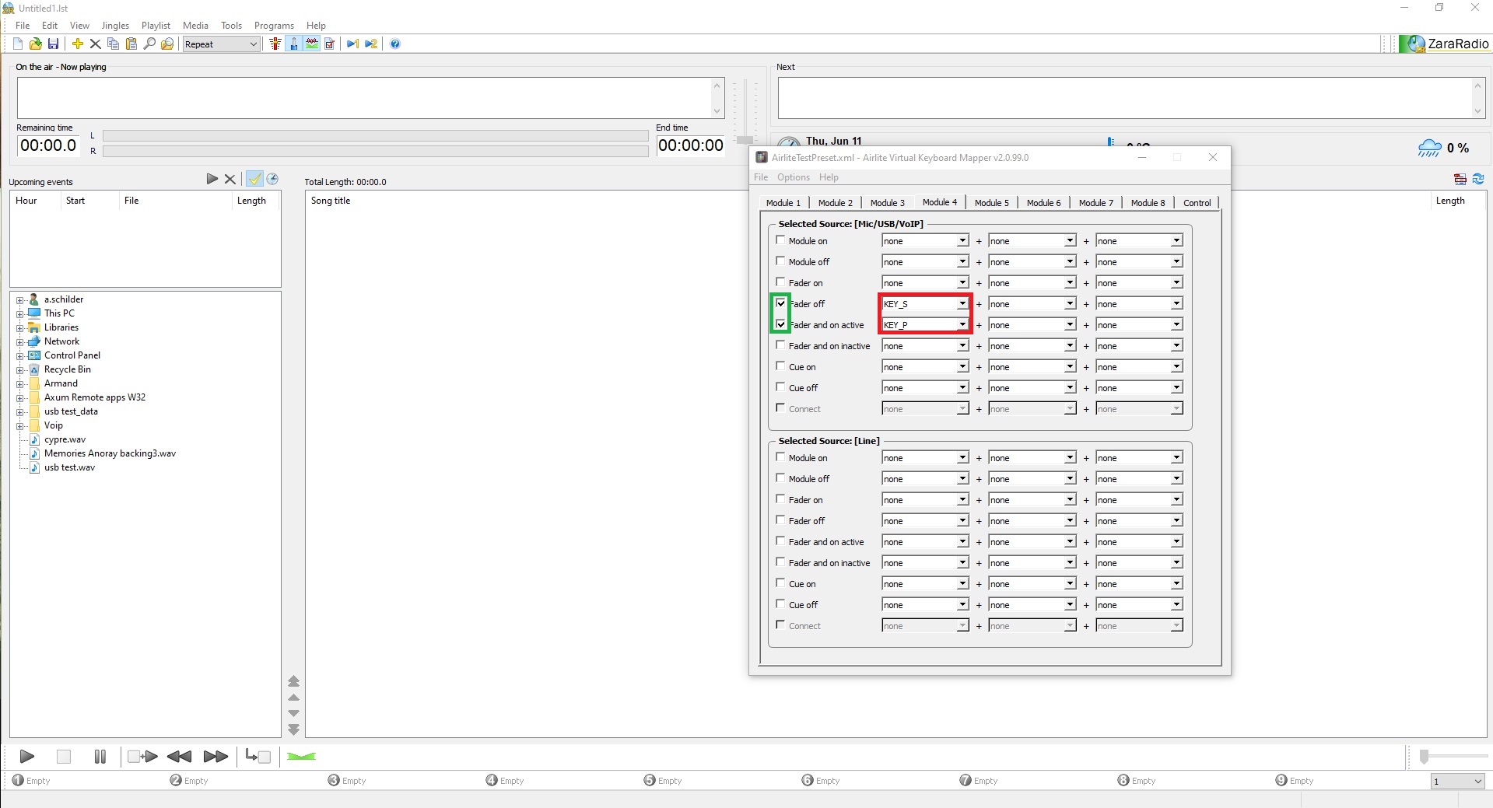Click the yellow plus Add icon
The width and height of the screenshot is (1493, 808).
77,44
